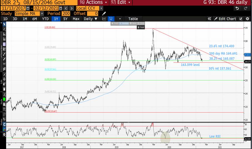
Task: Expand the Simple MA study dropdown
Action: (x=42, y=13)
